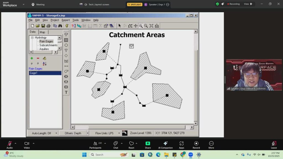Select the Subcatchment tool in object palette
Viewport: 283px width, 159px height.
pyautogui.click(x=66, y=40)
